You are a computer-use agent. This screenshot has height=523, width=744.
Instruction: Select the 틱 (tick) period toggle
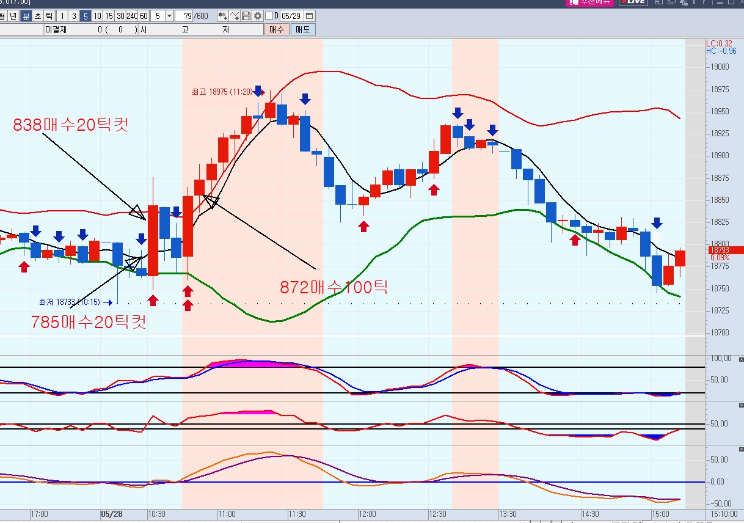pos(49,16)
